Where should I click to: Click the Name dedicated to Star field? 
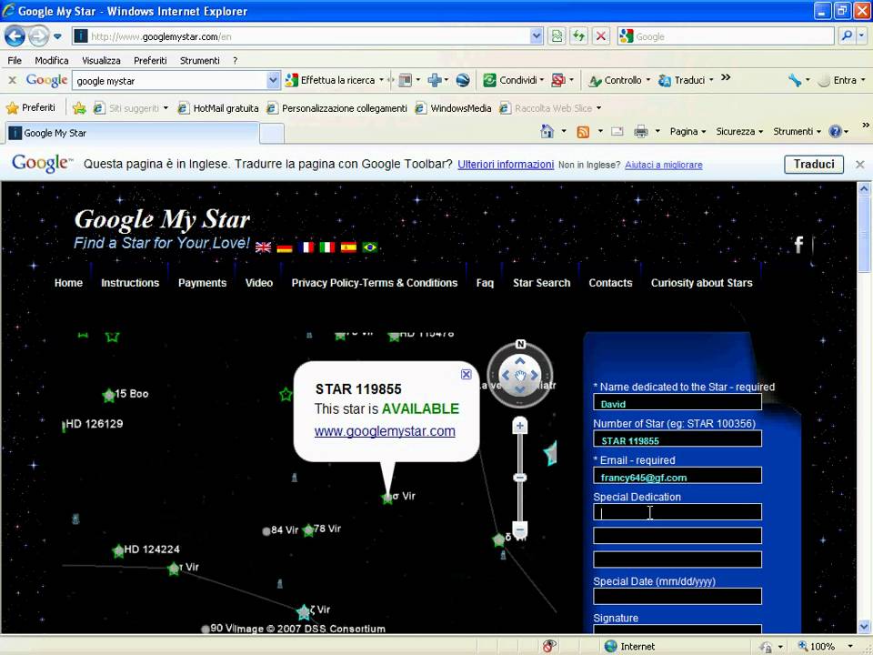tap(677, 402)
